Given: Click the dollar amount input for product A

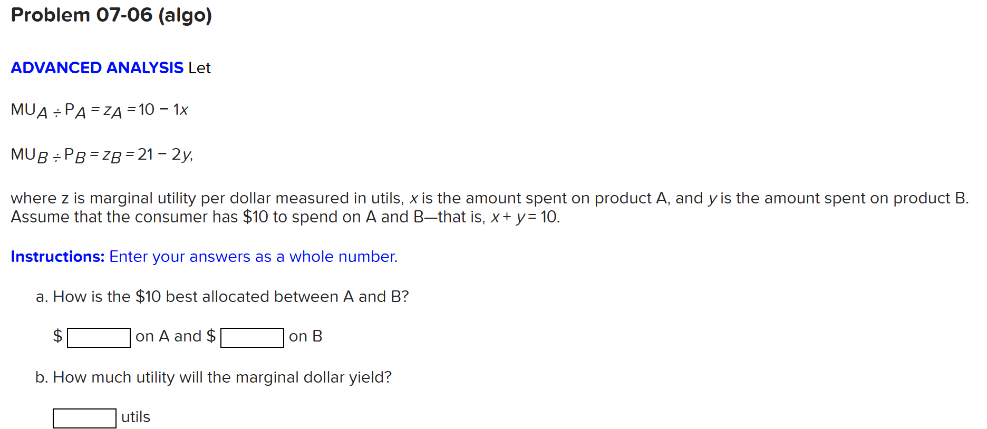Looking at the screenshot, I should click(x=98, y=337).
